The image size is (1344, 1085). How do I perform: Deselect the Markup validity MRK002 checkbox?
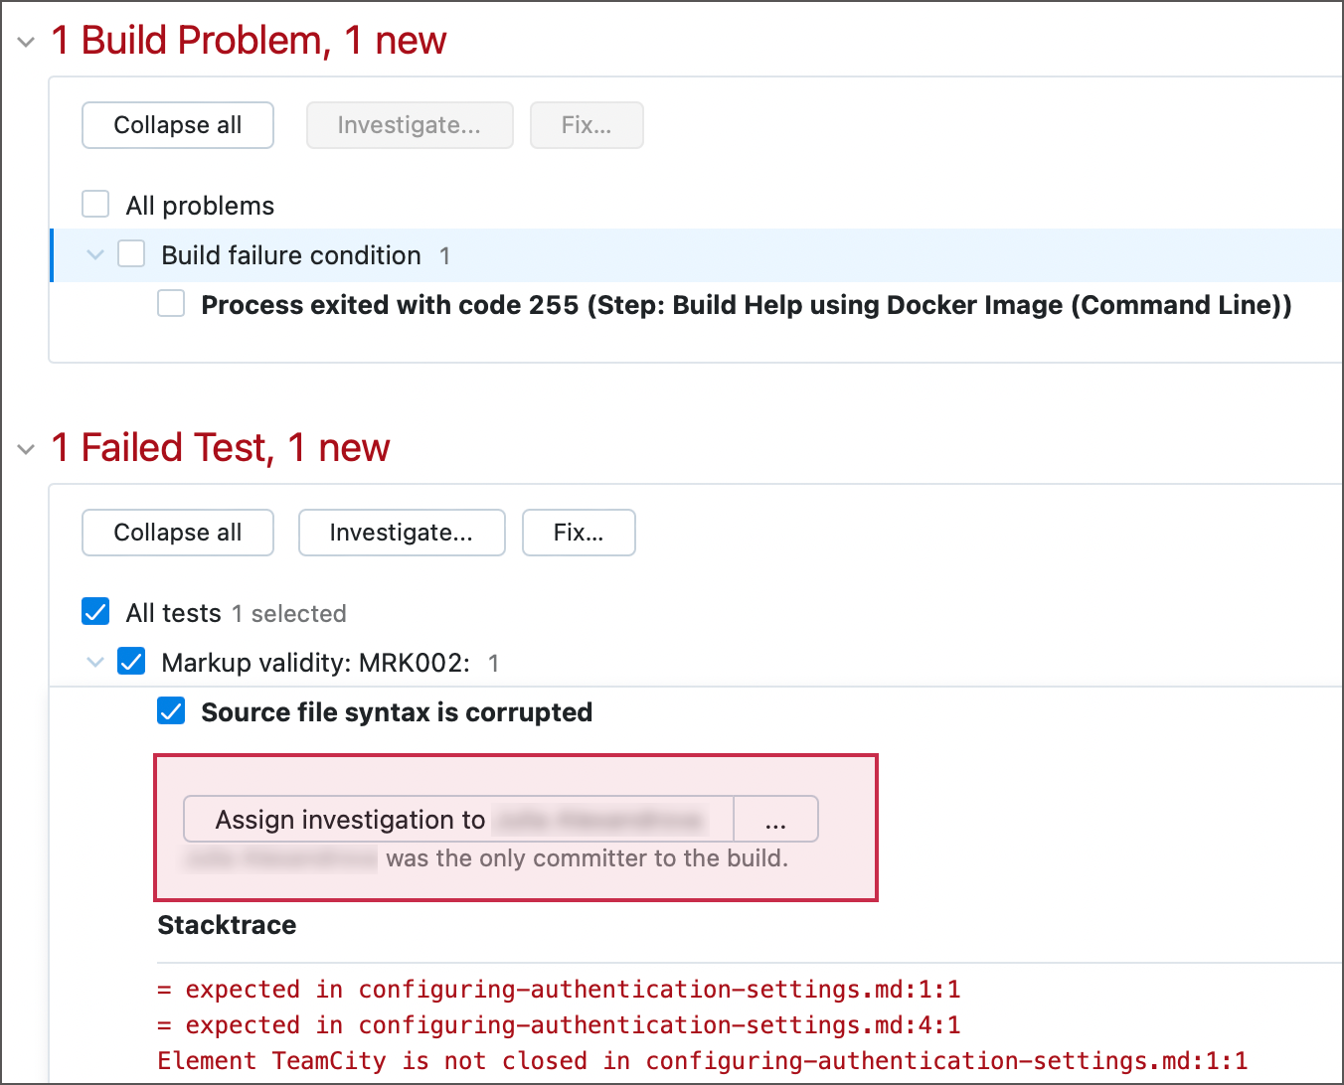[x=131, y=661]
